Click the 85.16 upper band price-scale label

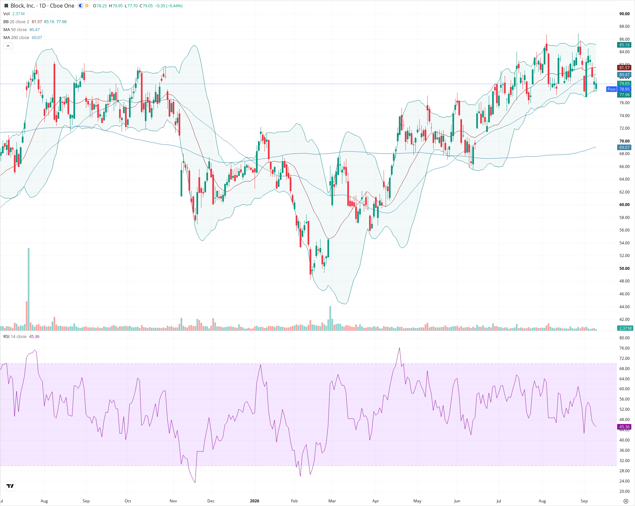coord(624,45)
